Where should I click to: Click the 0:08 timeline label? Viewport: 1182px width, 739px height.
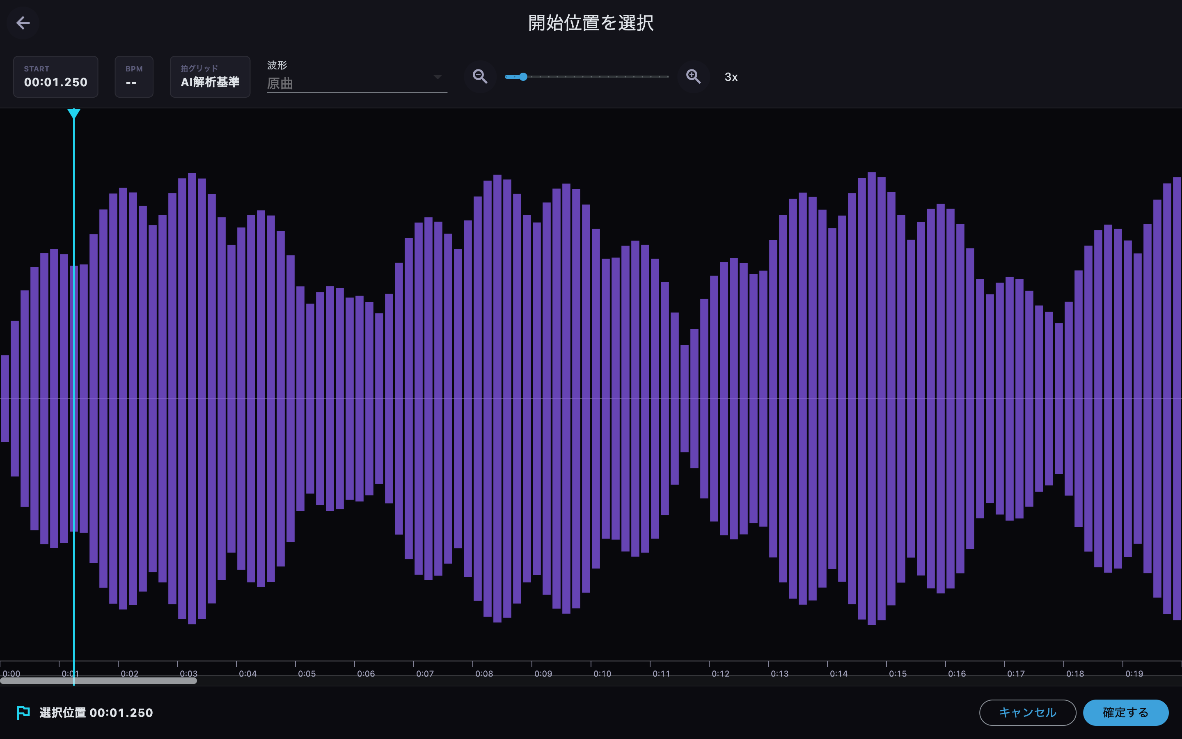click(x=484, y=673)
